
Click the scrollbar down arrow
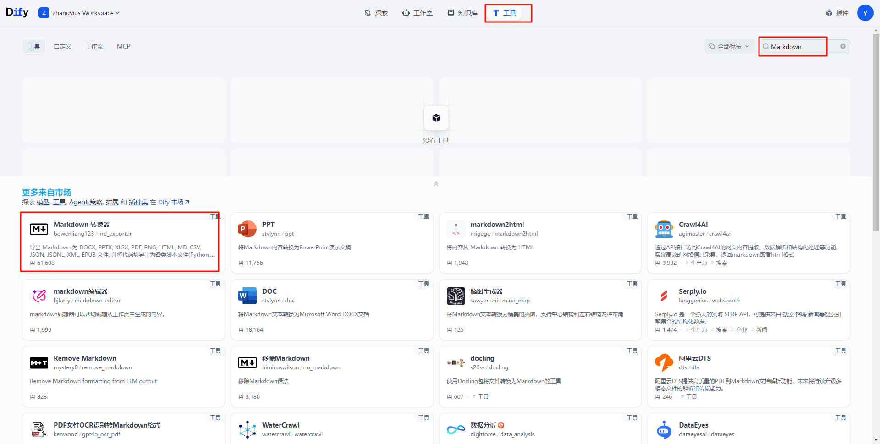click(876, 440)
